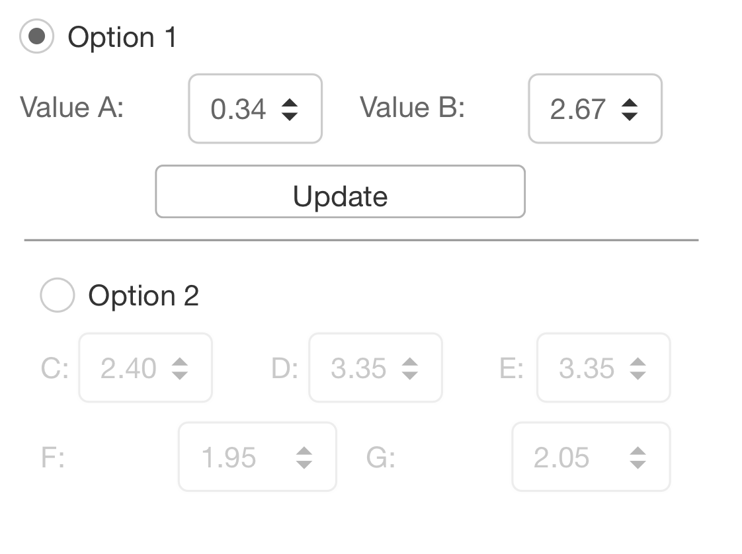Click the E number input field
The height and width of the screenshot is (554, 742).
pos(586,368)
